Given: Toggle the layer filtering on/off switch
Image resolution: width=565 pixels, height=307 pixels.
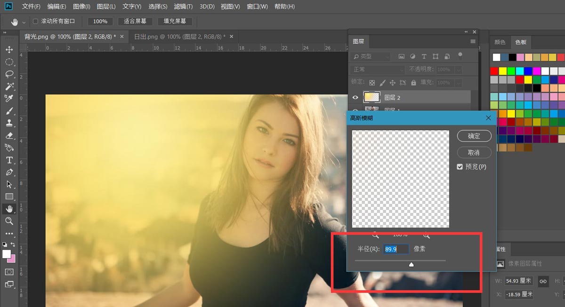Looking at the screenshot, I should pos(460,56).
